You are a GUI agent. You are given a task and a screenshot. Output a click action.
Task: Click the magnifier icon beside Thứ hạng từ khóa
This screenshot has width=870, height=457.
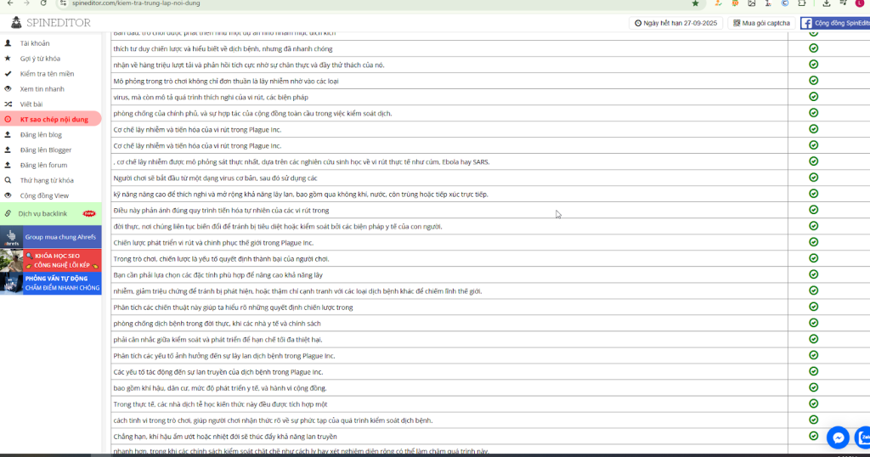click(x=8, y=180)
